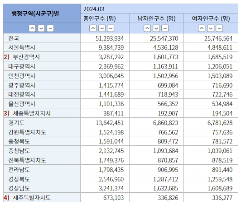241x204 pixels.
Task: Click footnote 4) marker beside 제주특별자치도
Action: (x=6, y=198)
